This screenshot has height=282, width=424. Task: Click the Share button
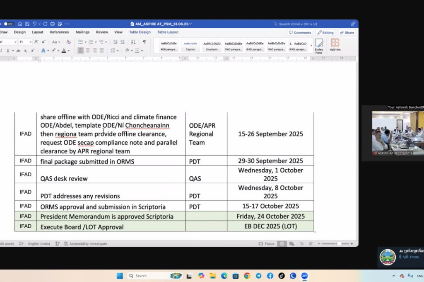click(347, 32)
